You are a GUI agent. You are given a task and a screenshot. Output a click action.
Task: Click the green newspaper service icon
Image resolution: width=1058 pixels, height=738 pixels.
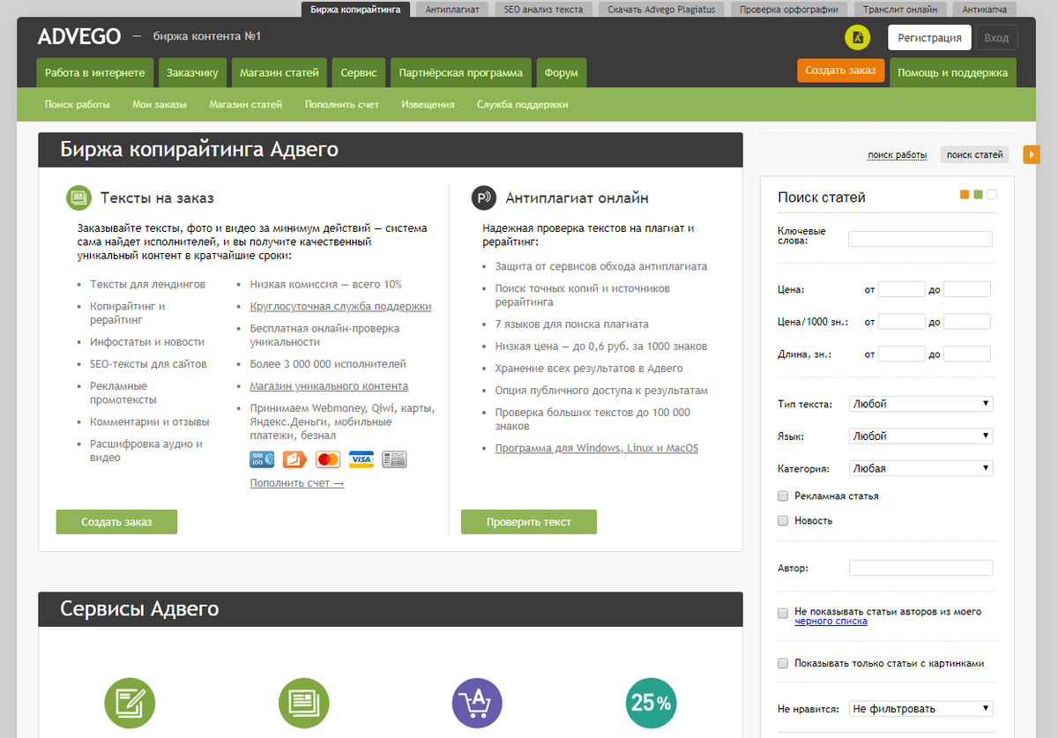pos(303,703)
